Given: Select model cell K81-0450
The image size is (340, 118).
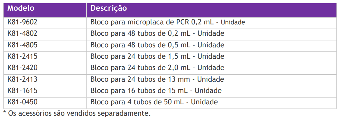Looking at the screenshot, I should point(22,102).
